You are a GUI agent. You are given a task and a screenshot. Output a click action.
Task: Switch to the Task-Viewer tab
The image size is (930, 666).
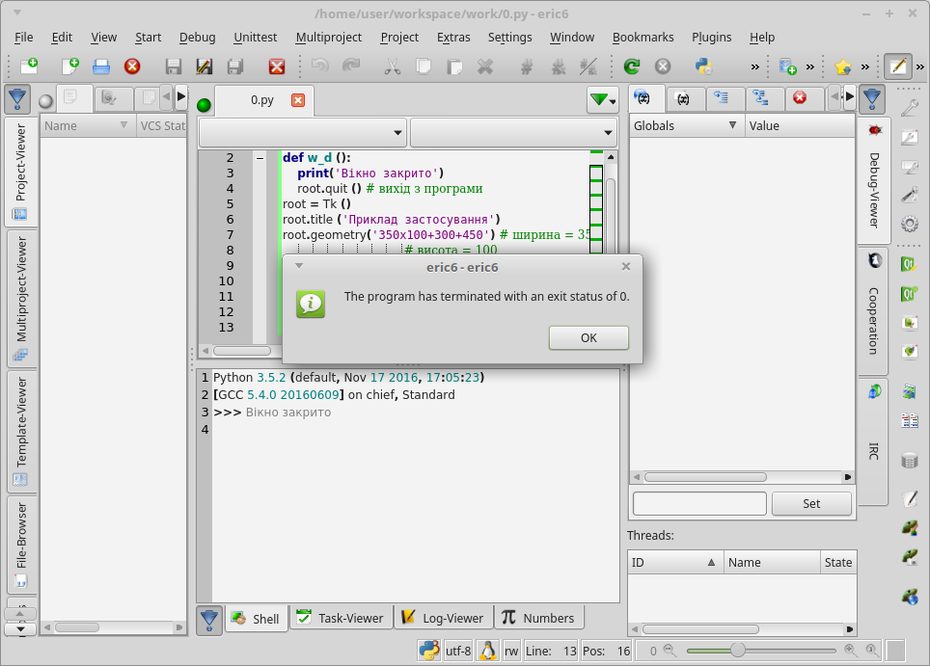340,619
